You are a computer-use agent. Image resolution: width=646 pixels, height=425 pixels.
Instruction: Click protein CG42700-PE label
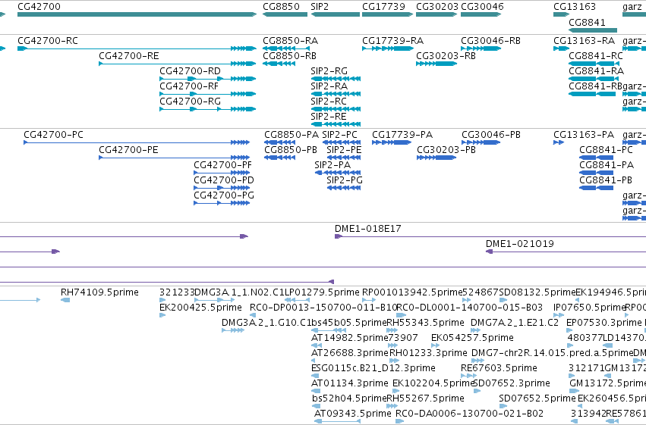tap(128, 150)
